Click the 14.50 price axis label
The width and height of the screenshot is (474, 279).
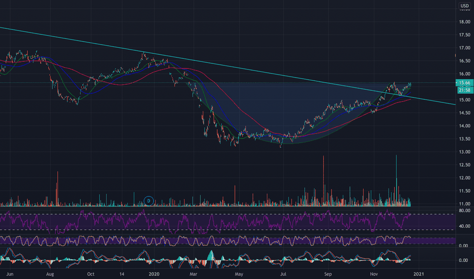click(464, 113)
